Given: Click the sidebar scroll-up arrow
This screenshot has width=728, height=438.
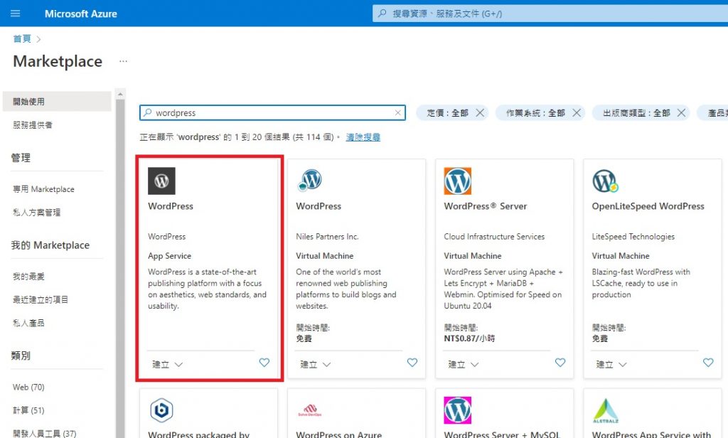Looking at the screenshot, I should point(120,95).
